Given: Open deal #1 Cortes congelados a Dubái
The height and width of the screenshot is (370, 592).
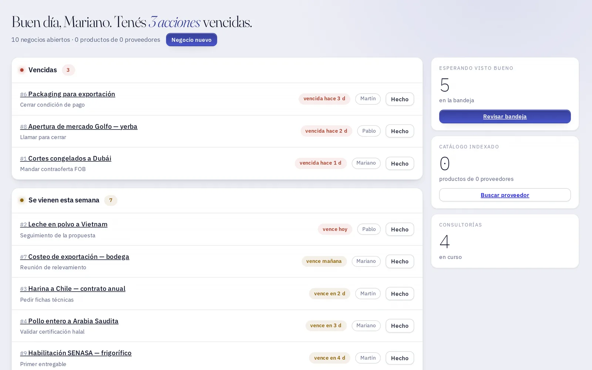Looking at the screenshot, I should point(66,158).
